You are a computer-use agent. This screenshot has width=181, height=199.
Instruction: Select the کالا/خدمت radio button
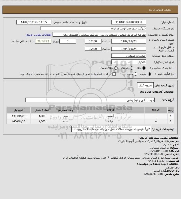pos(116,68)
